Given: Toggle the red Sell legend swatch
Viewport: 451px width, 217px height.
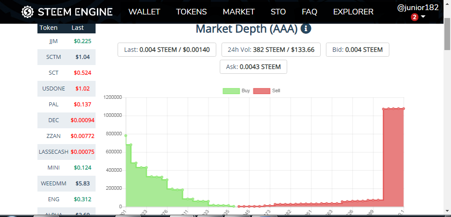Looking at the screenshot, I should tap(262, 91).
